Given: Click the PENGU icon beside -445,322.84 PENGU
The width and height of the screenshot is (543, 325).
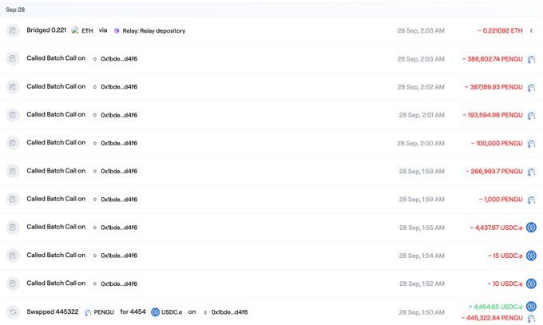Looking at the screenshot, I should 531,318.
